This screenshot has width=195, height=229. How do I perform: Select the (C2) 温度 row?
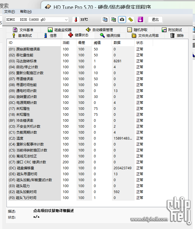tap(80, 138)
